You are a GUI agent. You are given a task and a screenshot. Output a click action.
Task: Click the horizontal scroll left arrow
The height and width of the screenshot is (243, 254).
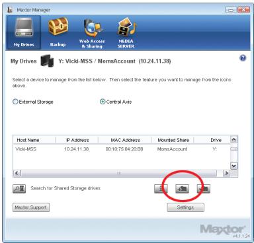(x=17, y=173)
